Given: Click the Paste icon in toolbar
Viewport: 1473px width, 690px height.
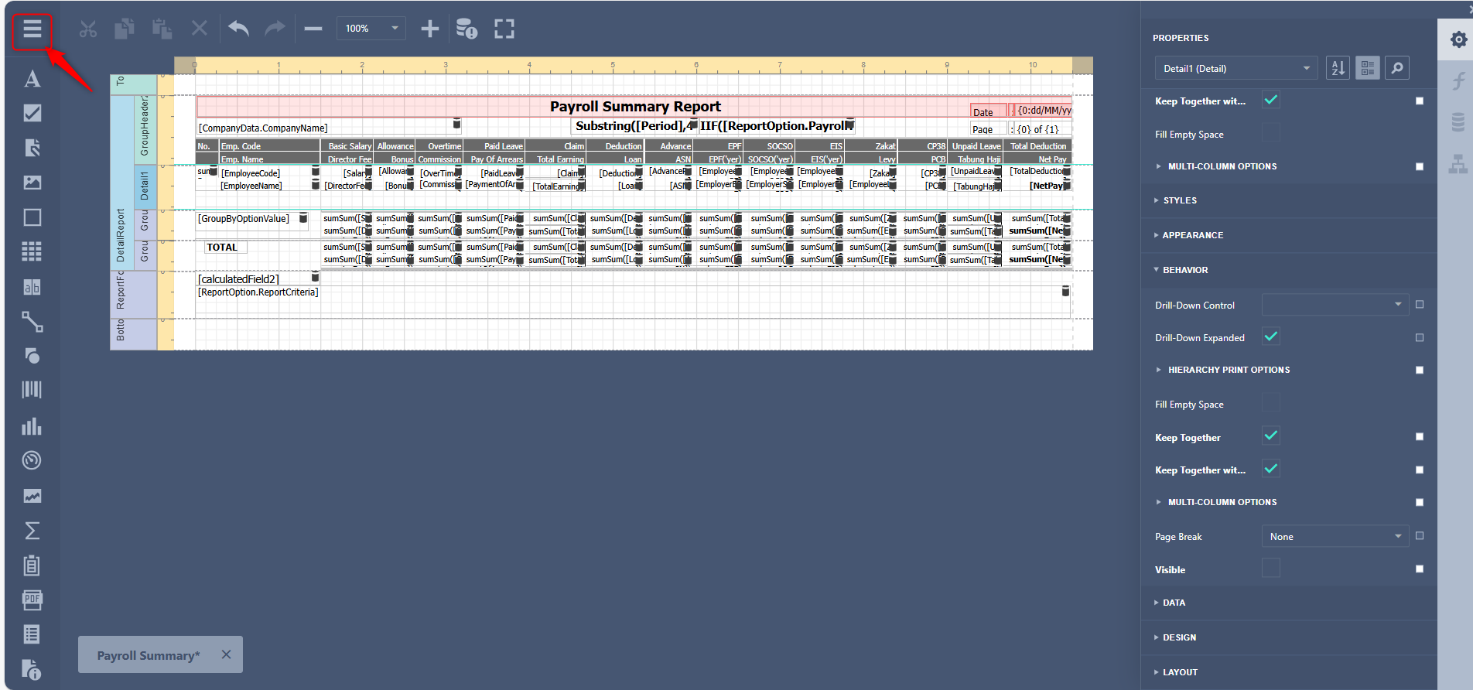Looking at the screenshot, I should tap(162, 29).
